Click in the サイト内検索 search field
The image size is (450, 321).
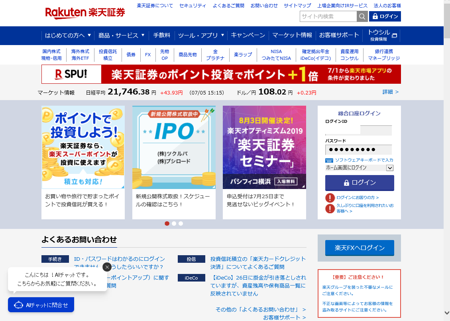point(328,16)
